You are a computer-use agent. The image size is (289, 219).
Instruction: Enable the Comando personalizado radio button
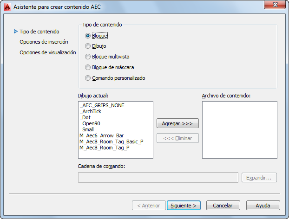click(88, 78)
